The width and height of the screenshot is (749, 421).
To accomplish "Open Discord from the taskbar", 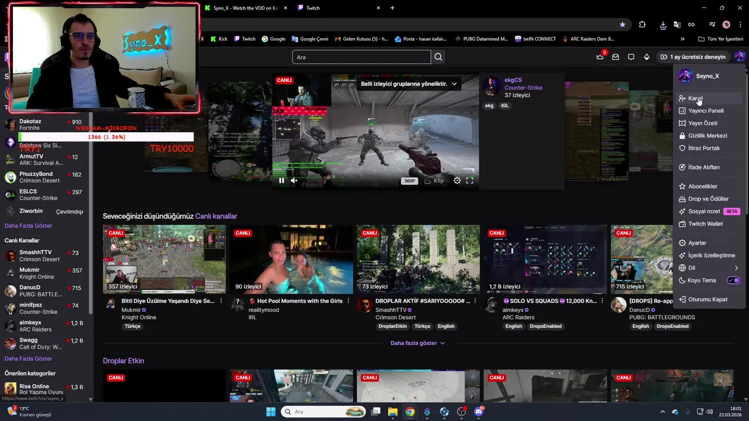I will click(479, 412).
